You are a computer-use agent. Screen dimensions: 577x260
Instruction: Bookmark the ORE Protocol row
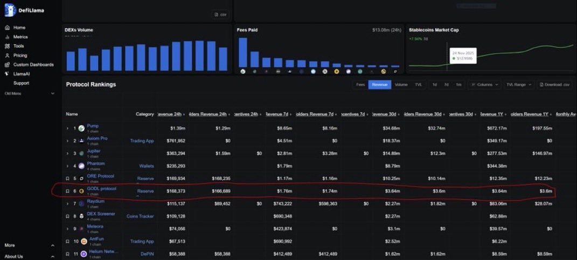tap(67, 179)
